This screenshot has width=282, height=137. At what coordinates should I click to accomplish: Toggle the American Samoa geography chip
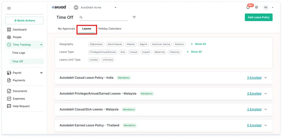tap(161, 44)
